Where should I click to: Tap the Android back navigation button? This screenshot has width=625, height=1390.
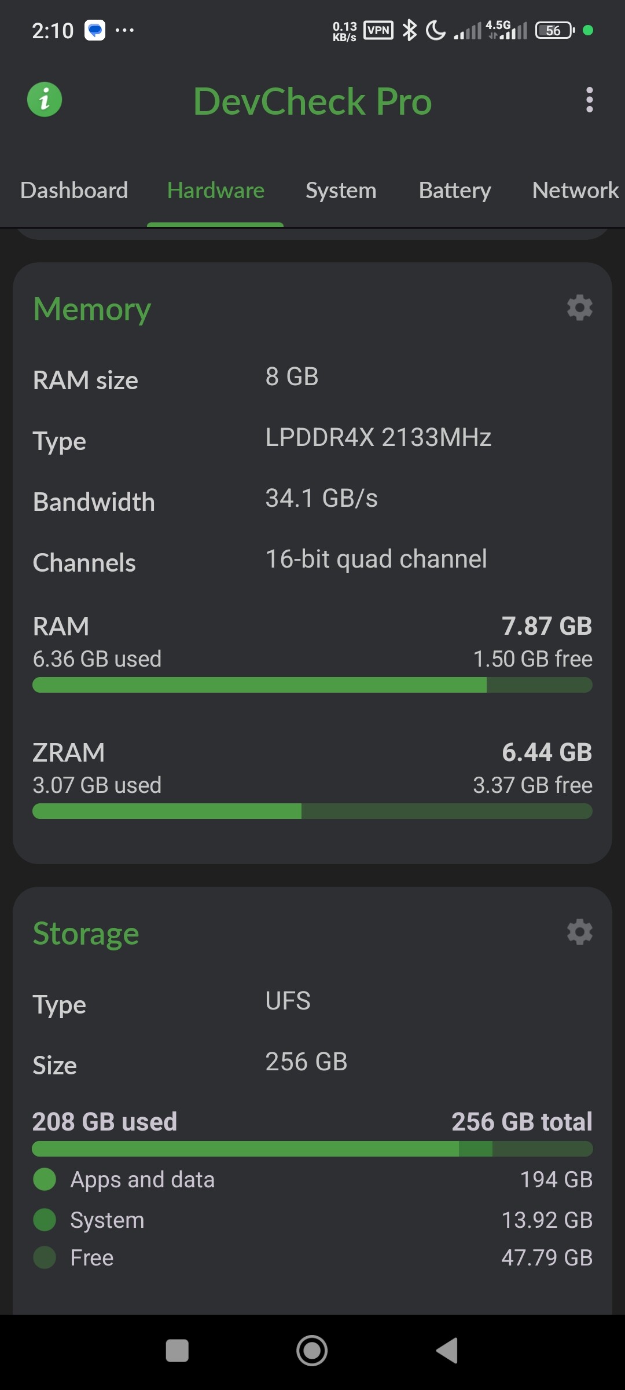[447, 1351]
